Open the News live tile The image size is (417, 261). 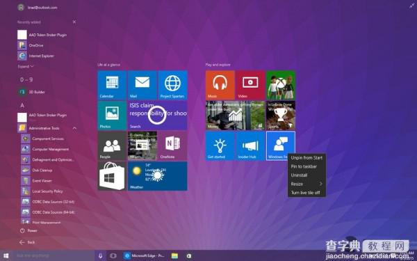click(142, 145)
